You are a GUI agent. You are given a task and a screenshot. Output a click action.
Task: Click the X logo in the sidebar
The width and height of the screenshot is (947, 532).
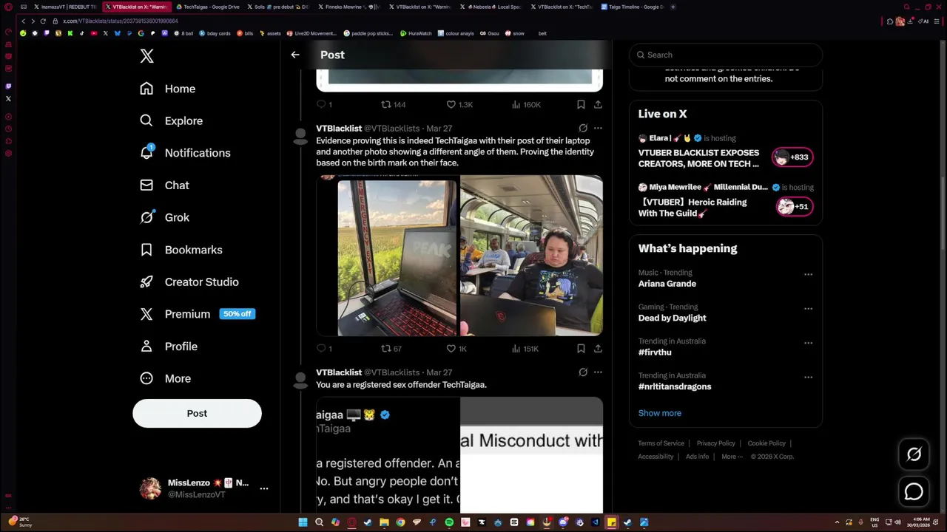tap(146, 56)
